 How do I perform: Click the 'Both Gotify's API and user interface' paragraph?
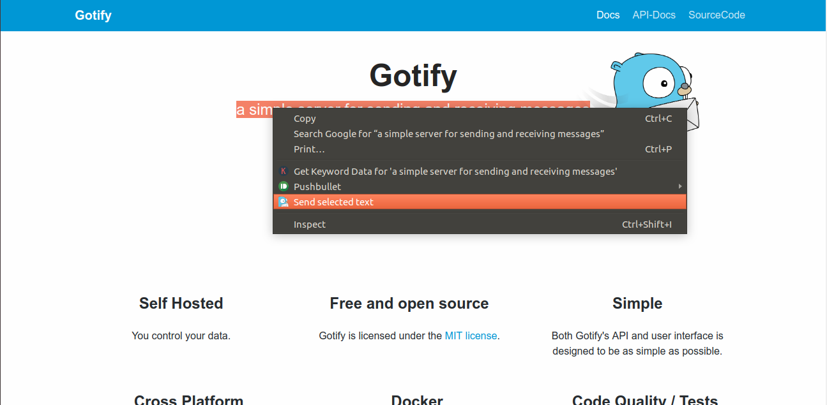point(637,343)
